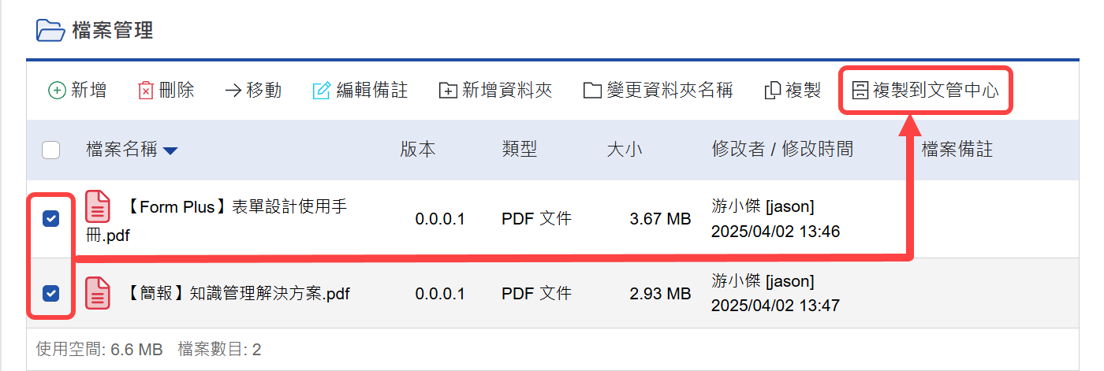1104x371 pixels.
Task: Click the 3.67 MB size cell
Action: coord(661,219)
